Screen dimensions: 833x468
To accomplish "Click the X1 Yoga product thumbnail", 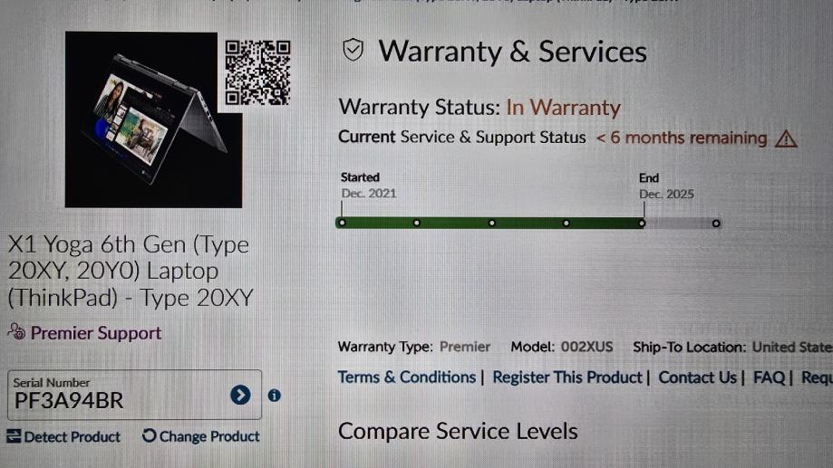I will tap(153, 119).
